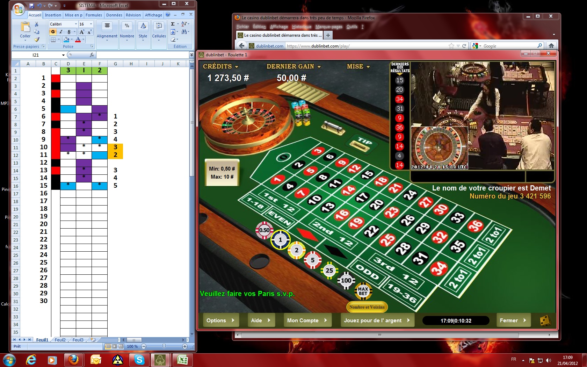Screen dimensions: 587x367
Task: Open Skype from the Windows taskbar
Action: tap(139, 360)
